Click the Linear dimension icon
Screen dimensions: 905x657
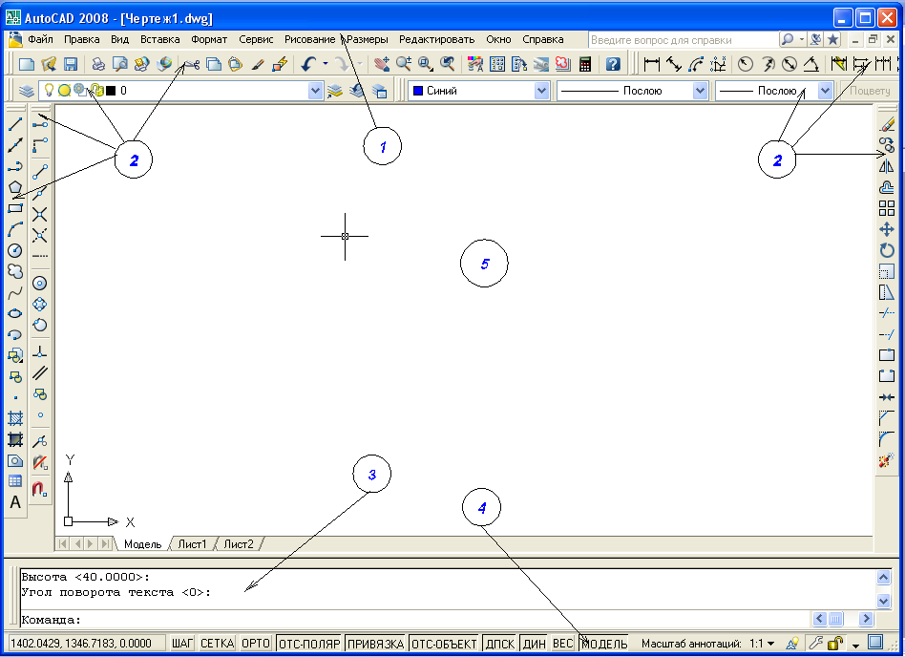point(652,64)
